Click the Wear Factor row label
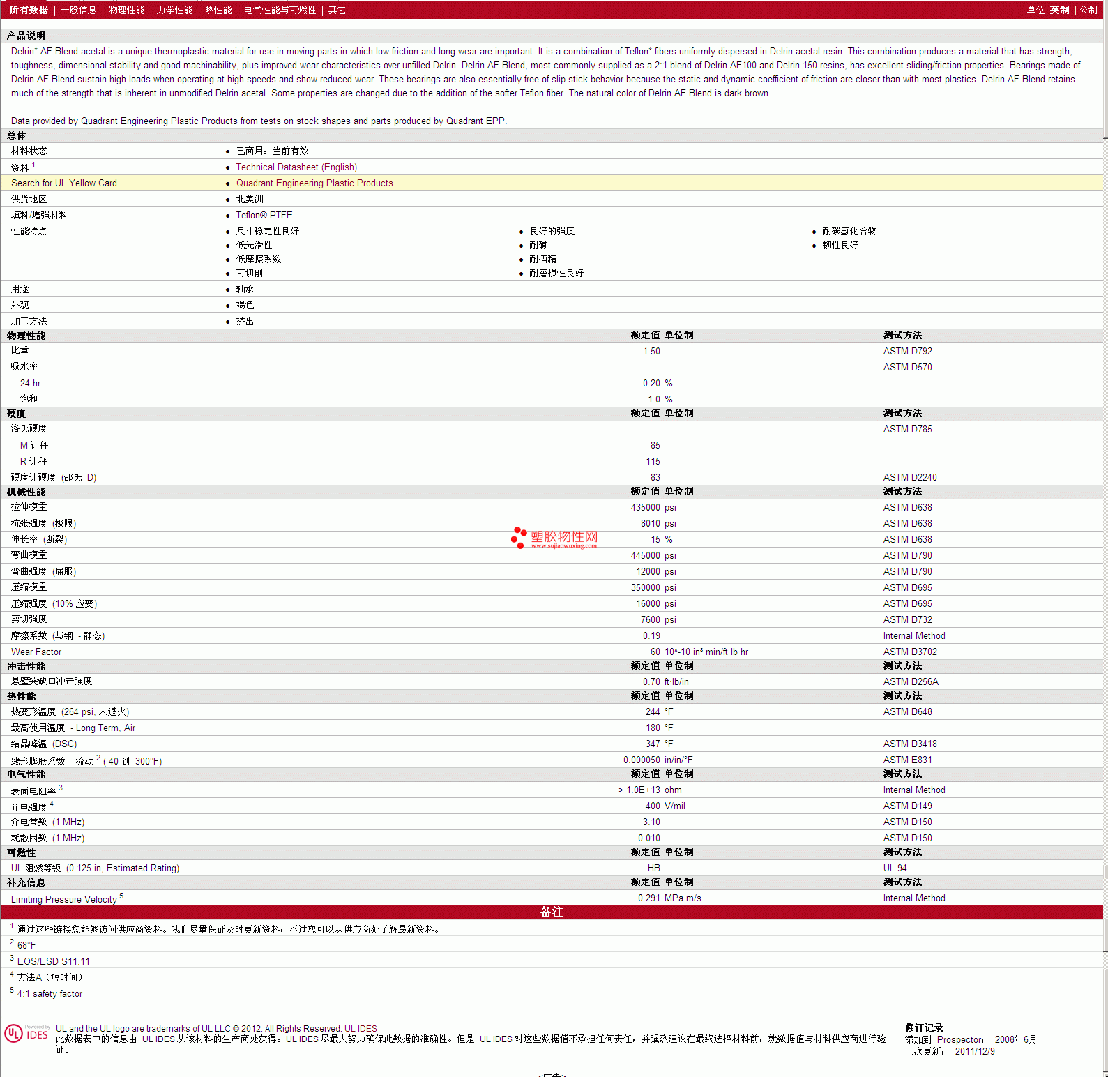Screen dimensions: 1108x1077 (36, 652)
